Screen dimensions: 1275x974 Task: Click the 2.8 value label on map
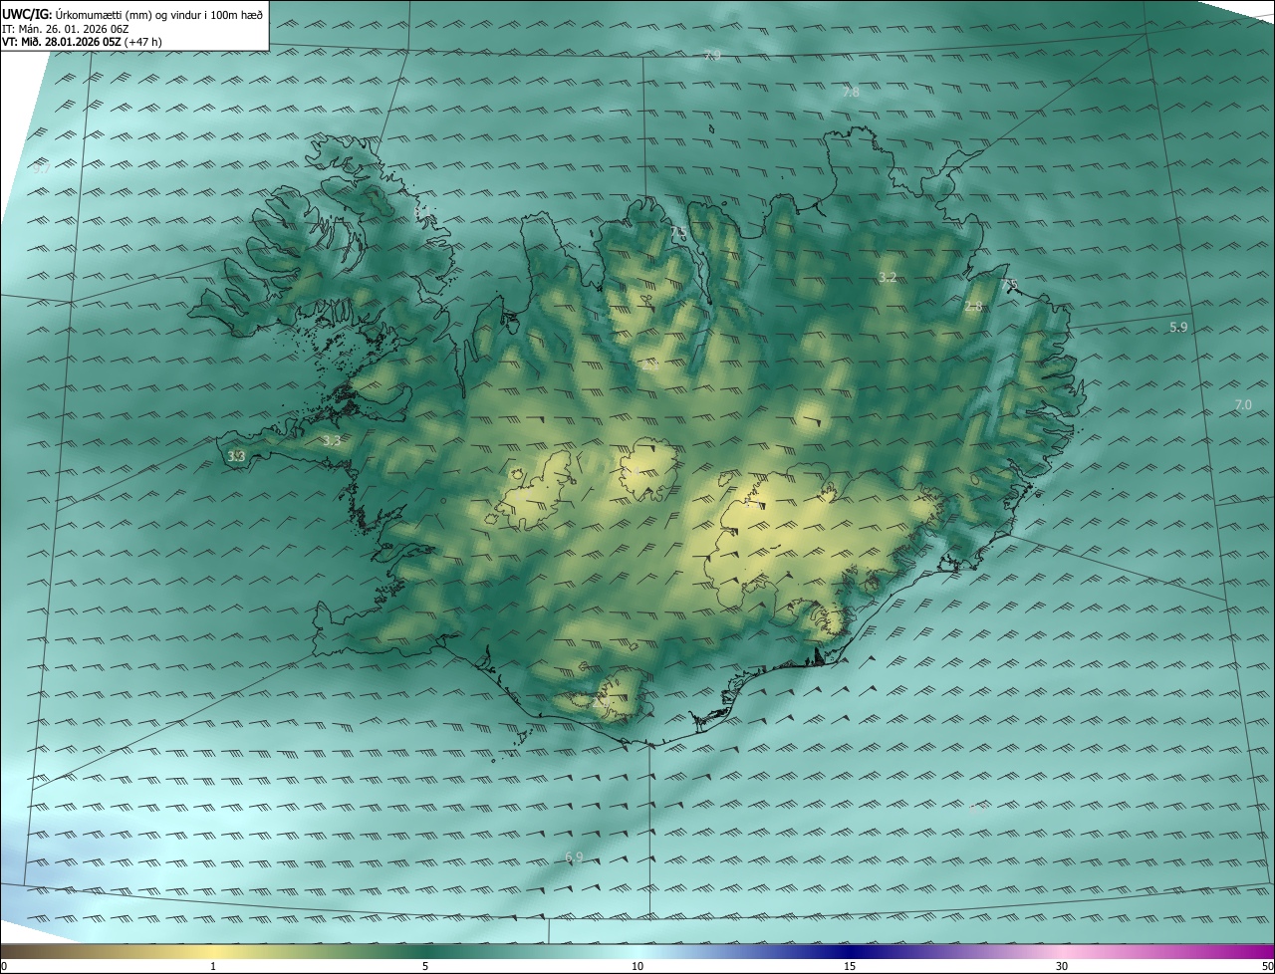click(x=973, y=307)
